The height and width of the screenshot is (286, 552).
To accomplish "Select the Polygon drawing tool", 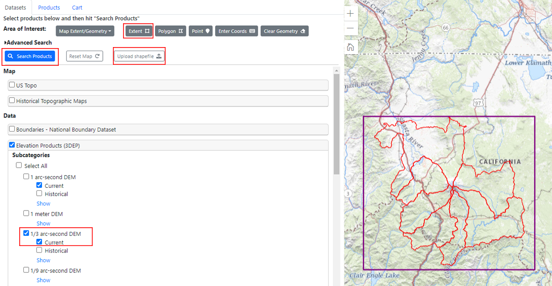I will click(170, 31).
